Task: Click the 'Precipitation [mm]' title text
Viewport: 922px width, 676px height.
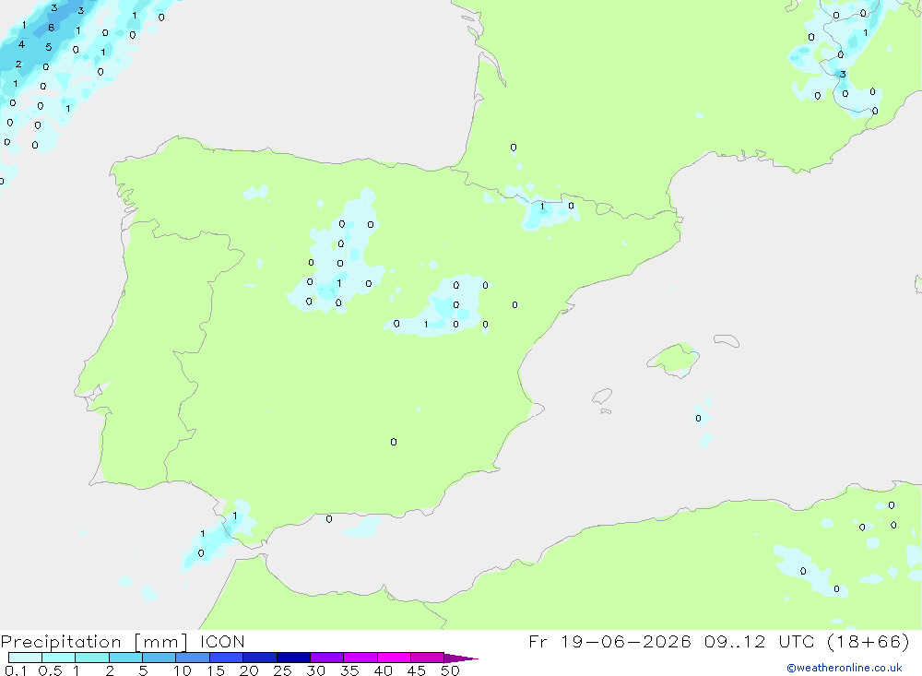Action: point(94,642)
